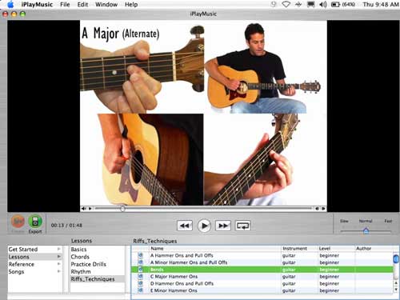Toggle the loop playback button
The width and height of the screenshot is (400, 300).
click(x=242, y=226)
